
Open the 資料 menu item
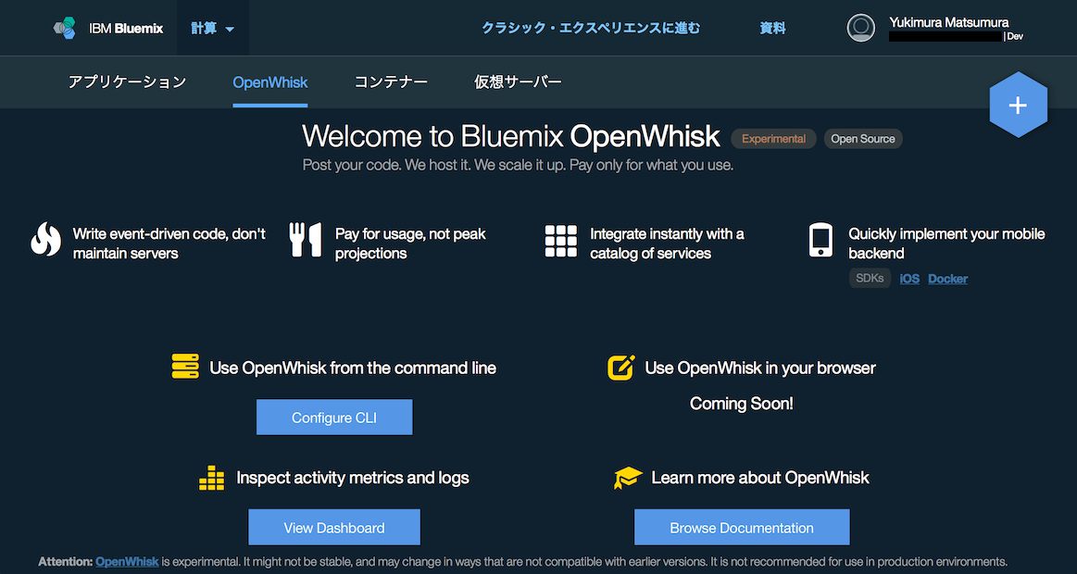[772, 28]
